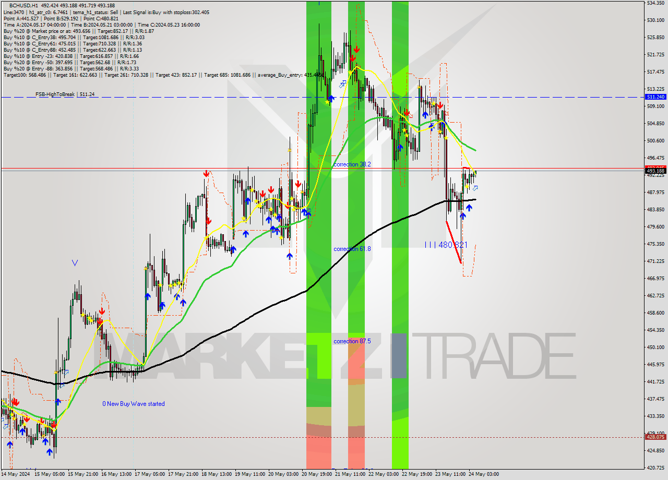
Task: Select the red 428.075 price tag
Action: tap(655, 437)
